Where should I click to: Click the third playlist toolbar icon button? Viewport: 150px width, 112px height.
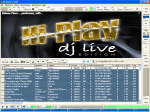click(x=25, y=62)
